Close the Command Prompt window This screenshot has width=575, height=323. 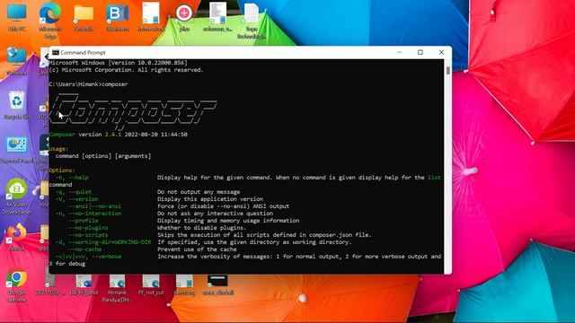click(441, 52)
